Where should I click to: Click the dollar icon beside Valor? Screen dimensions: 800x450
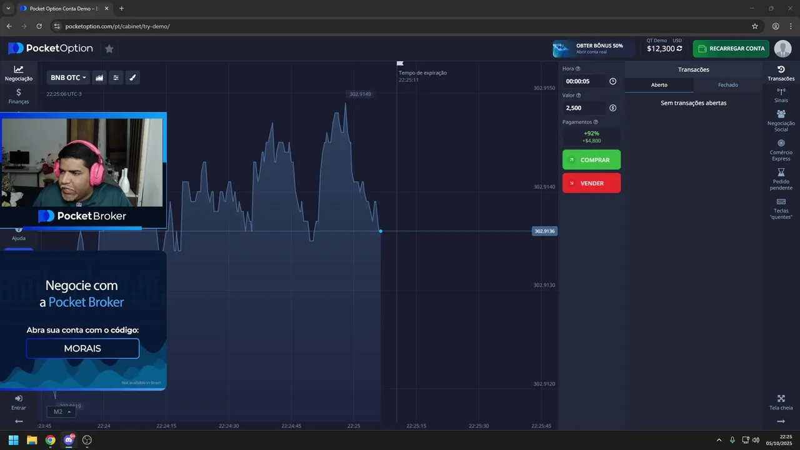[612, 108]
